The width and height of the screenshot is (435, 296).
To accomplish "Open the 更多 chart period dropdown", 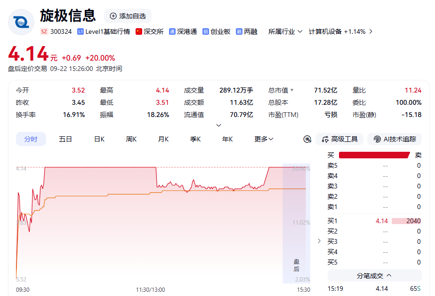I will click(264, 139).
